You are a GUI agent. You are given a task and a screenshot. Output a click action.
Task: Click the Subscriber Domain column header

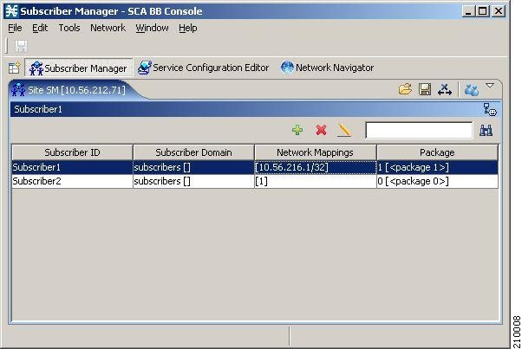[193, 152]
